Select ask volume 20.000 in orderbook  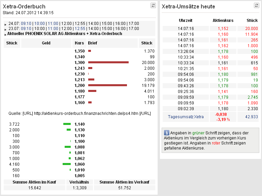tap(148, 63)
